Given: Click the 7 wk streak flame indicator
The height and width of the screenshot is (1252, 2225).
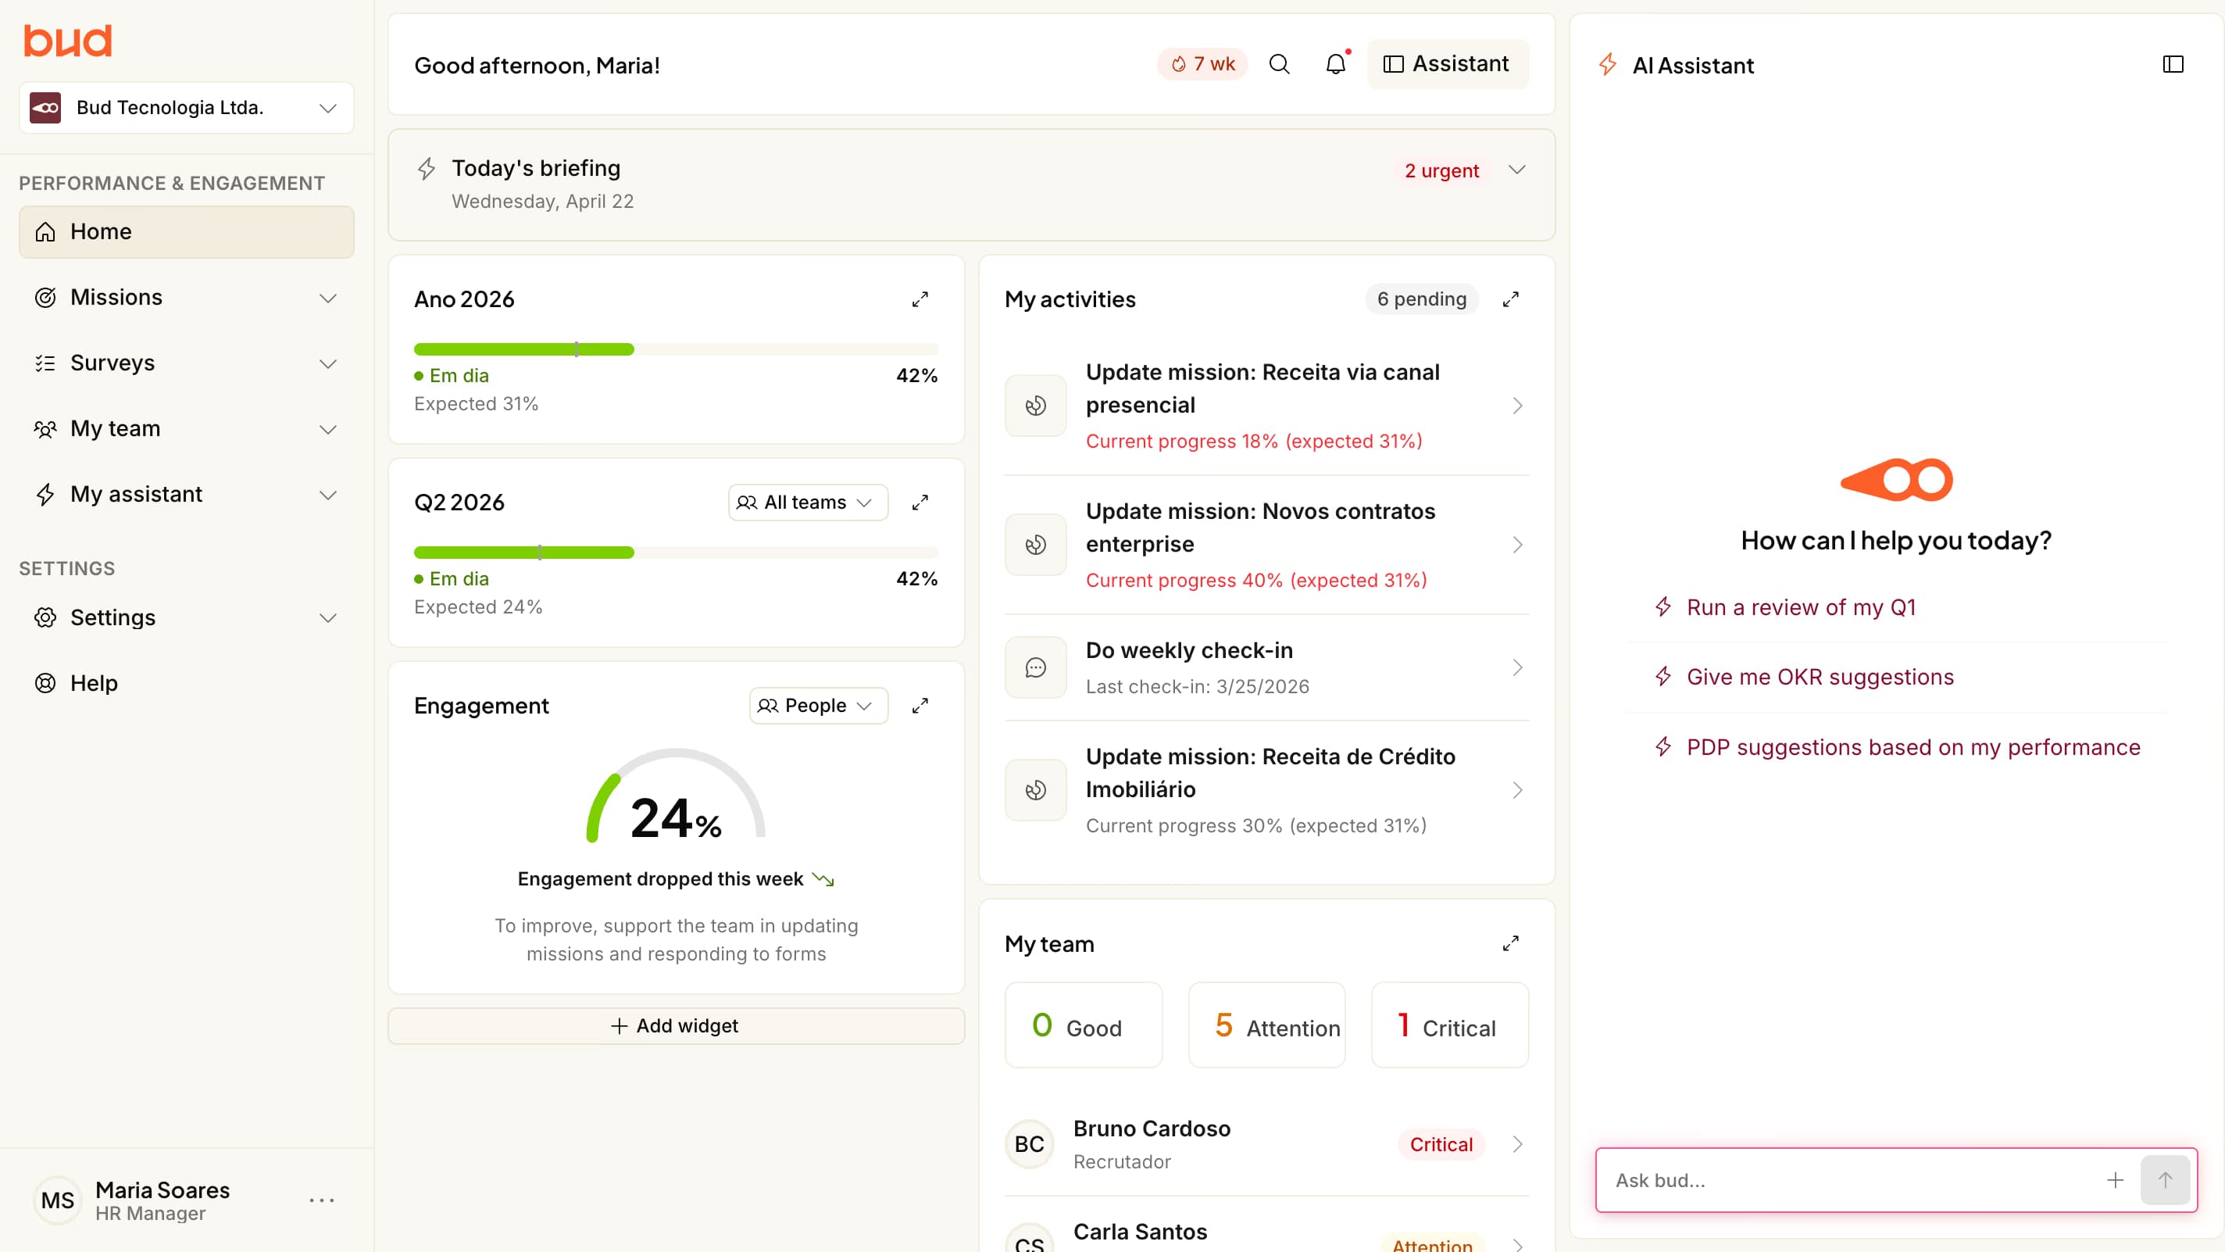Looking at the screenshot, I should (x=1202, y=63).
